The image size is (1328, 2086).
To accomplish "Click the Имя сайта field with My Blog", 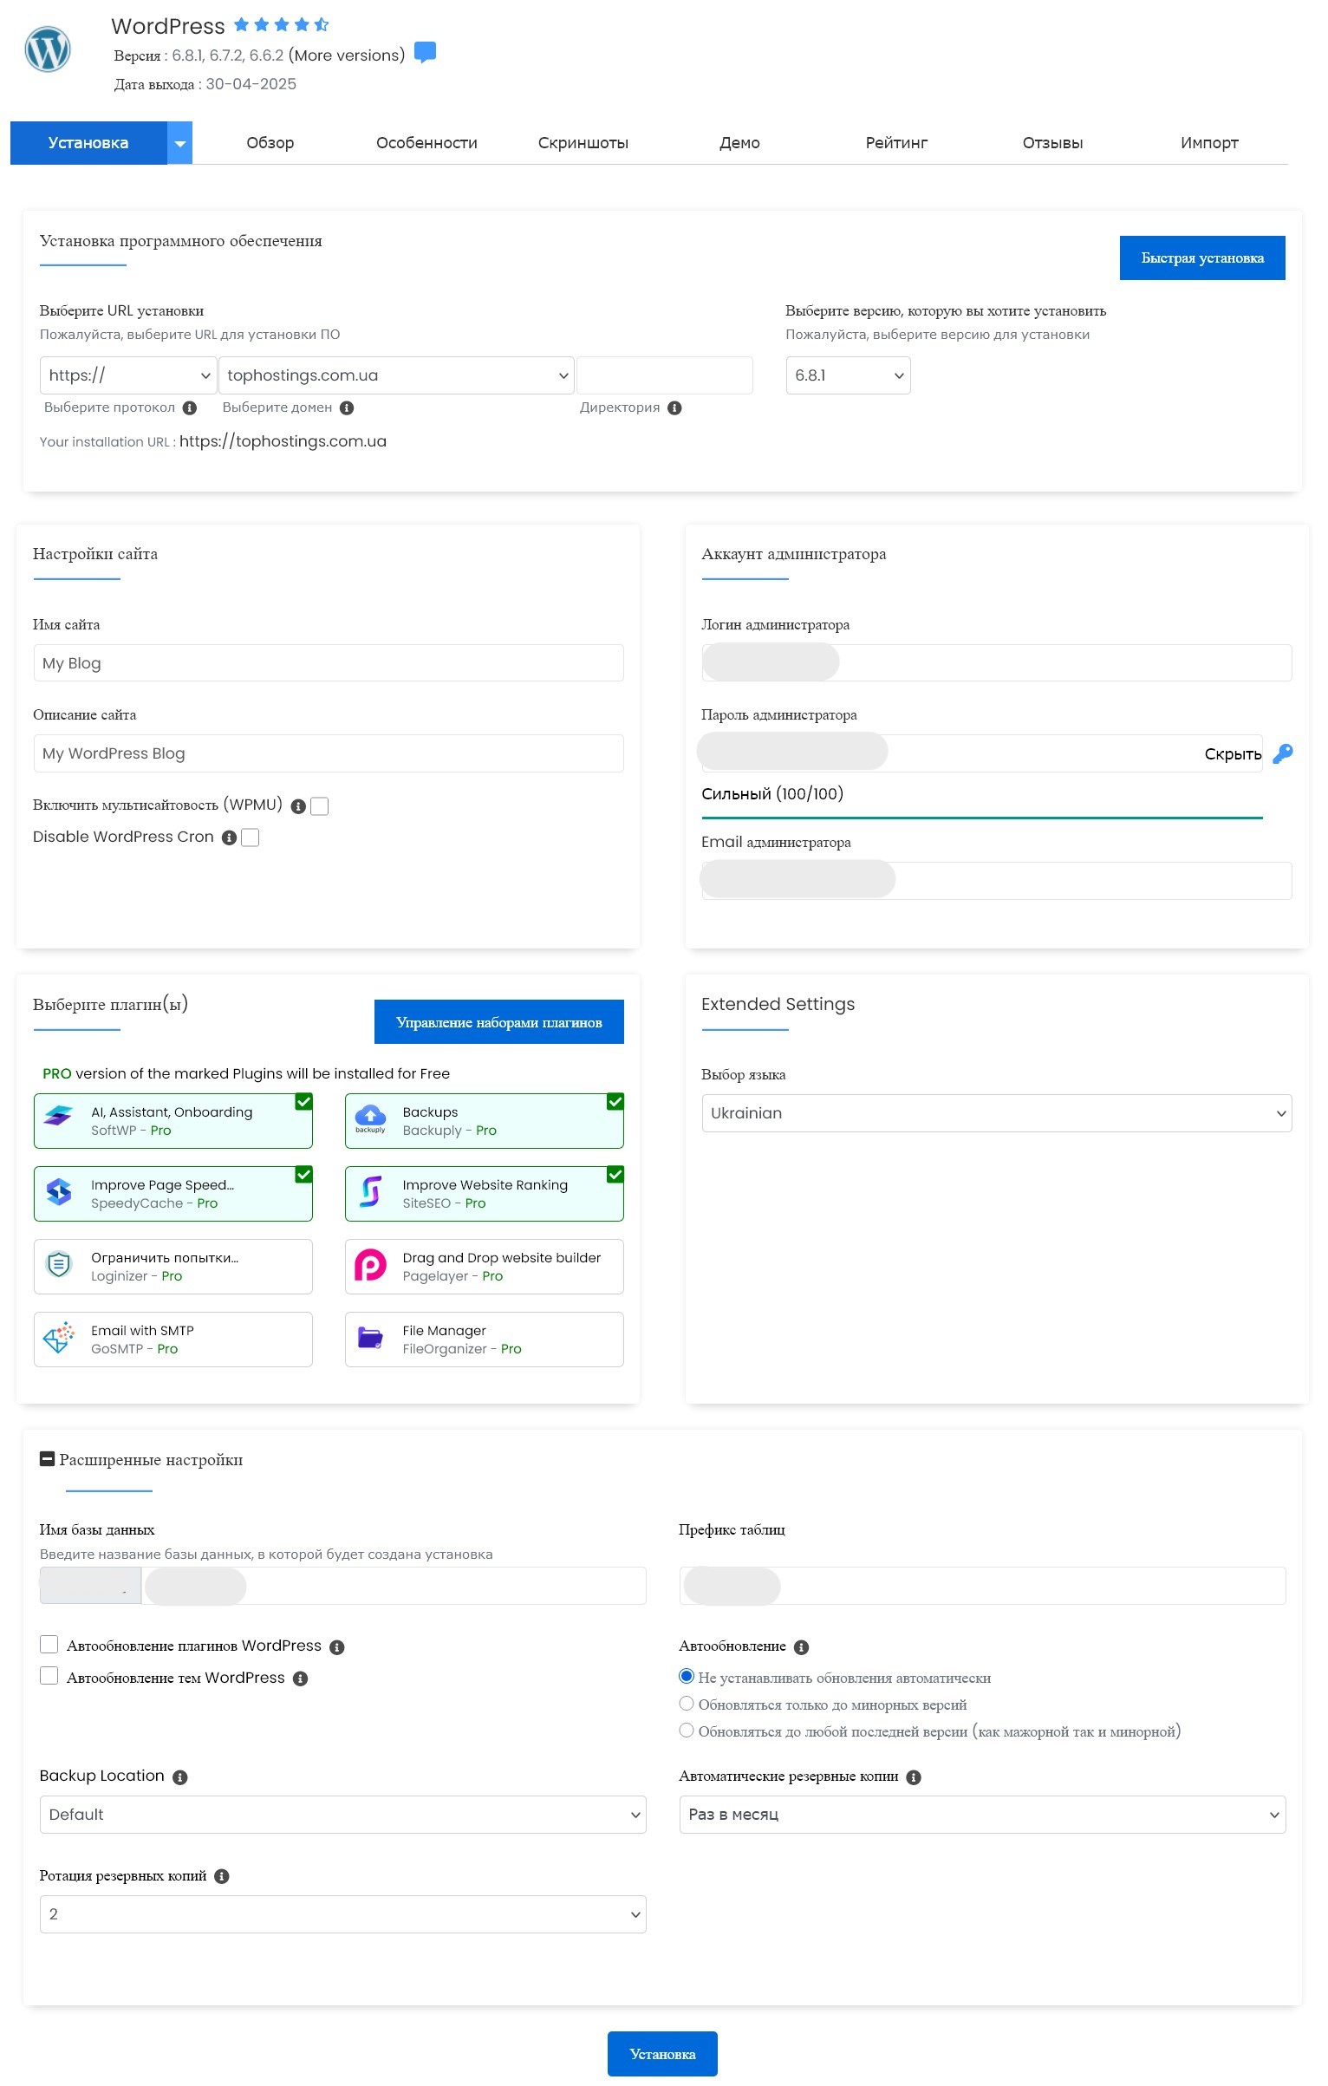I will pyautogui.click(x=329, y=662).
